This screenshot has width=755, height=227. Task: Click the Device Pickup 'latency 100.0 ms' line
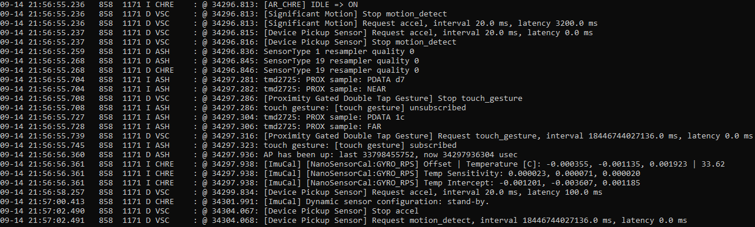[301, 192]
